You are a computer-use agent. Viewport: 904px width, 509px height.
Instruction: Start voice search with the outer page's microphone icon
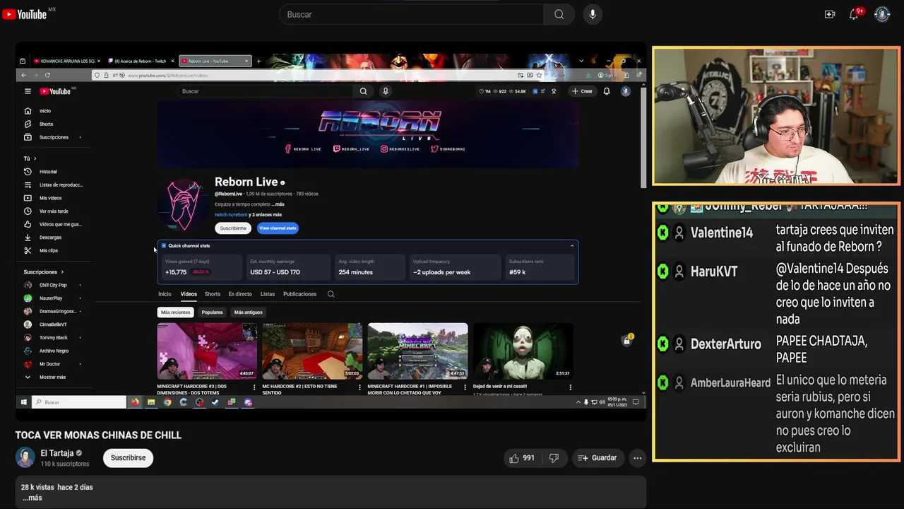593,14
